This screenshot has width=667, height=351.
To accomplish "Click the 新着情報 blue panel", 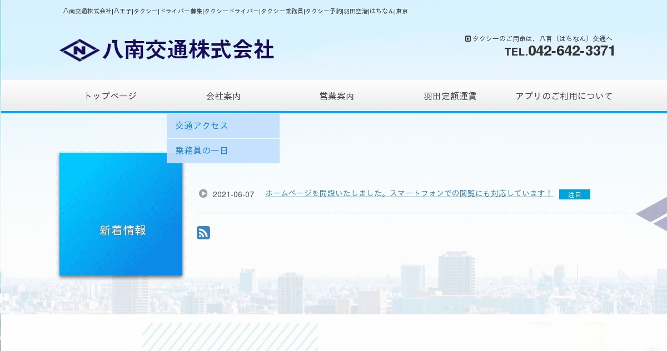I will [121, 214].
